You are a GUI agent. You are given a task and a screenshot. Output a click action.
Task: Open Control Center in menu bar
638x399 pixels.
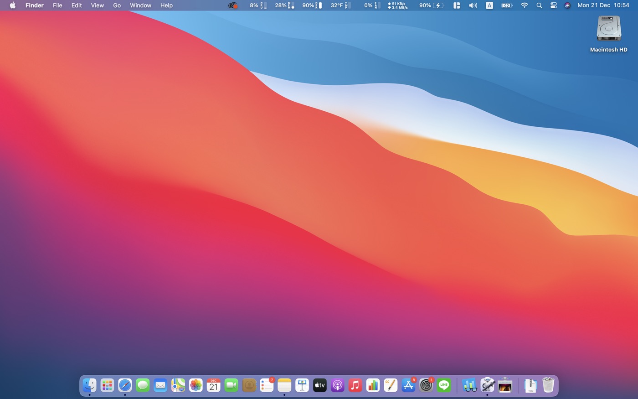point(554,5)
